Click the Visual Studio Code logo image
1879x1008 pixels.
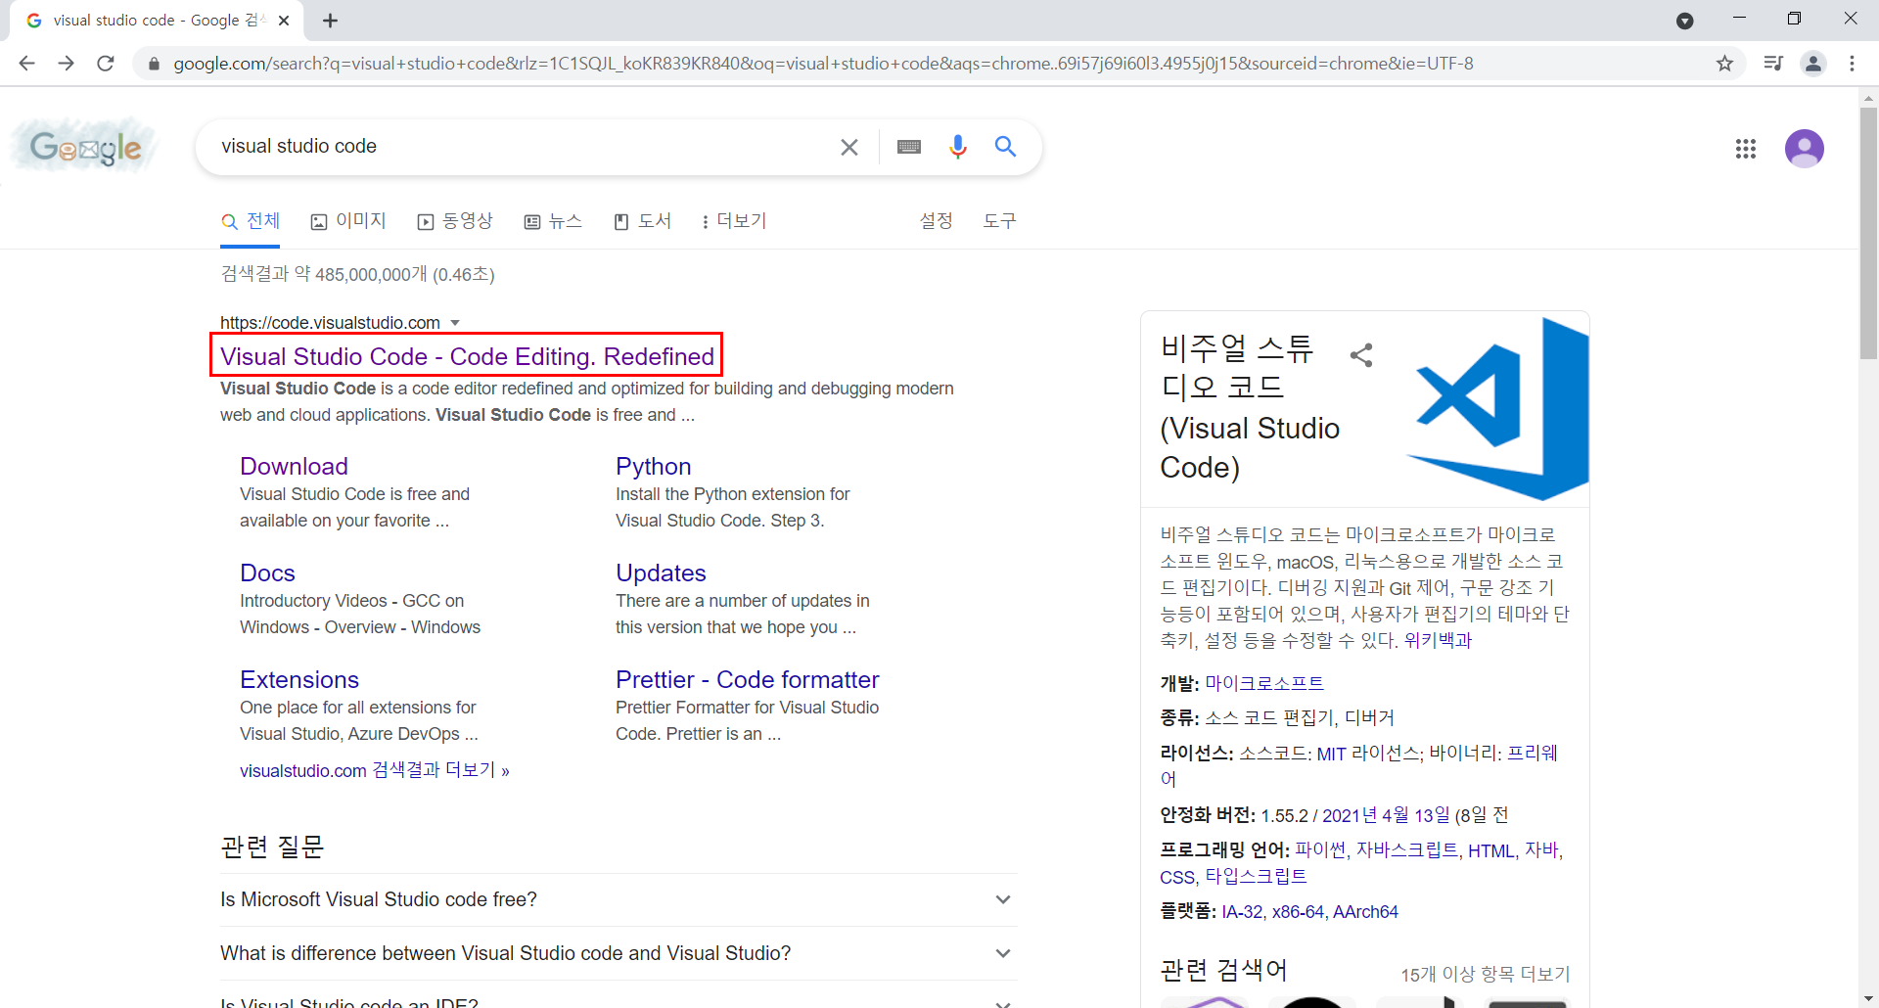click(x=1497, y=408)
